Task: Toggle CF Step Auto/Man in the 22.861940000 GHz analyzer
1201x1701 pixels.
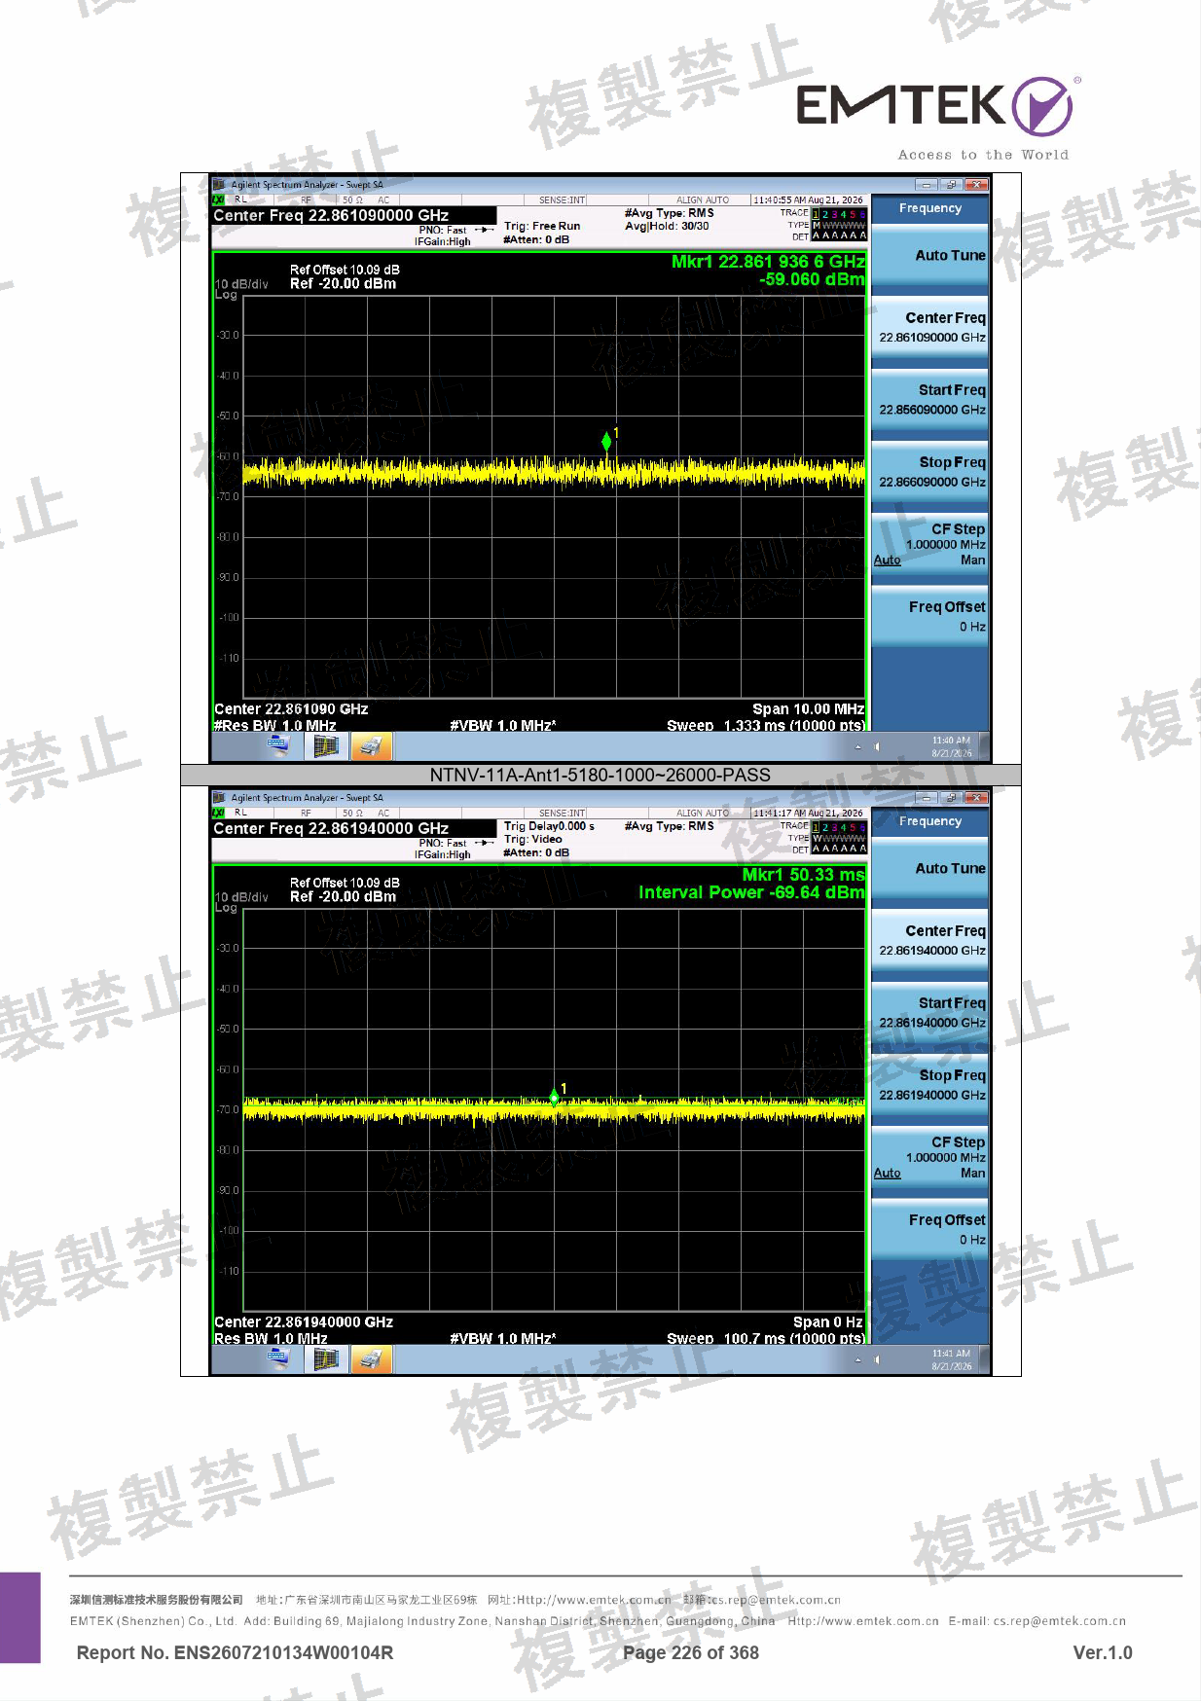Action: point(929,1157)
